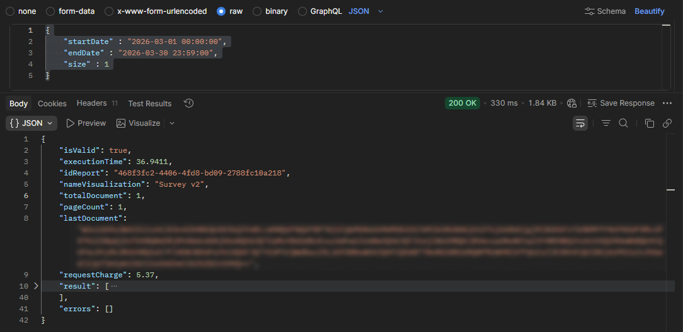Click the requestCharge value 5.37
The width and height of the screenshot is (683, 332).
point(145,275)
